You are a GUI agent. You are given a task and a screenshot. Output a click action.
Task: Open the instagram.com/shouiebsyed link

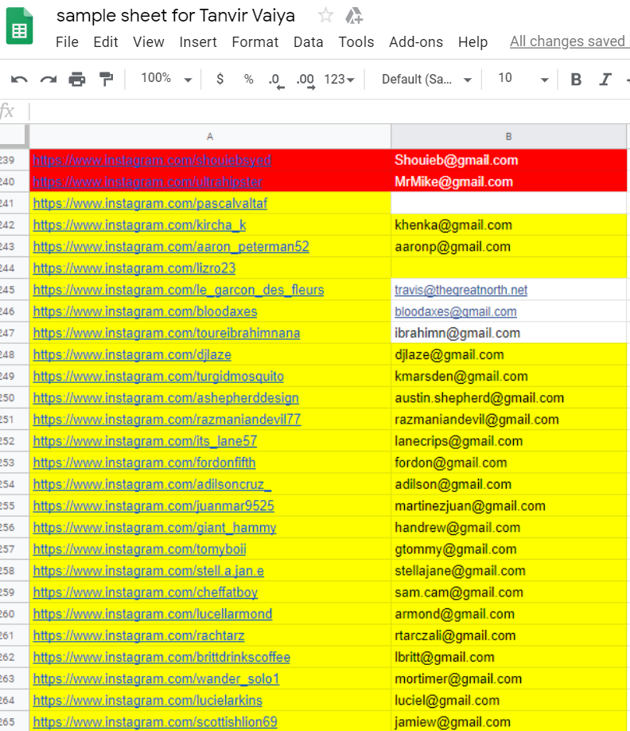click(x=152, y=160)
